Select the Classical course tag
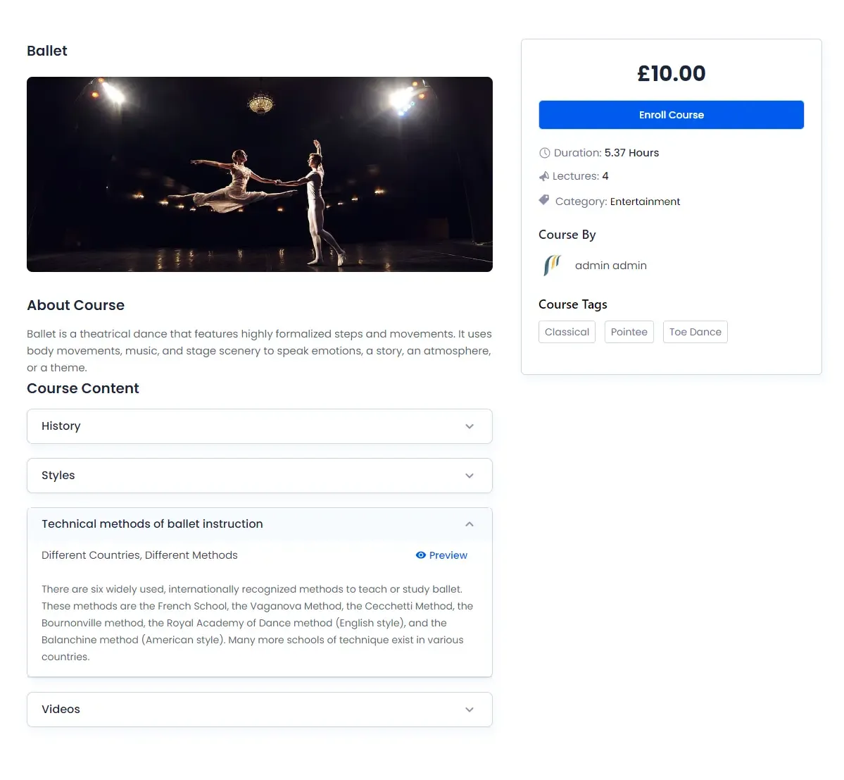 click(x=567, y=332)
